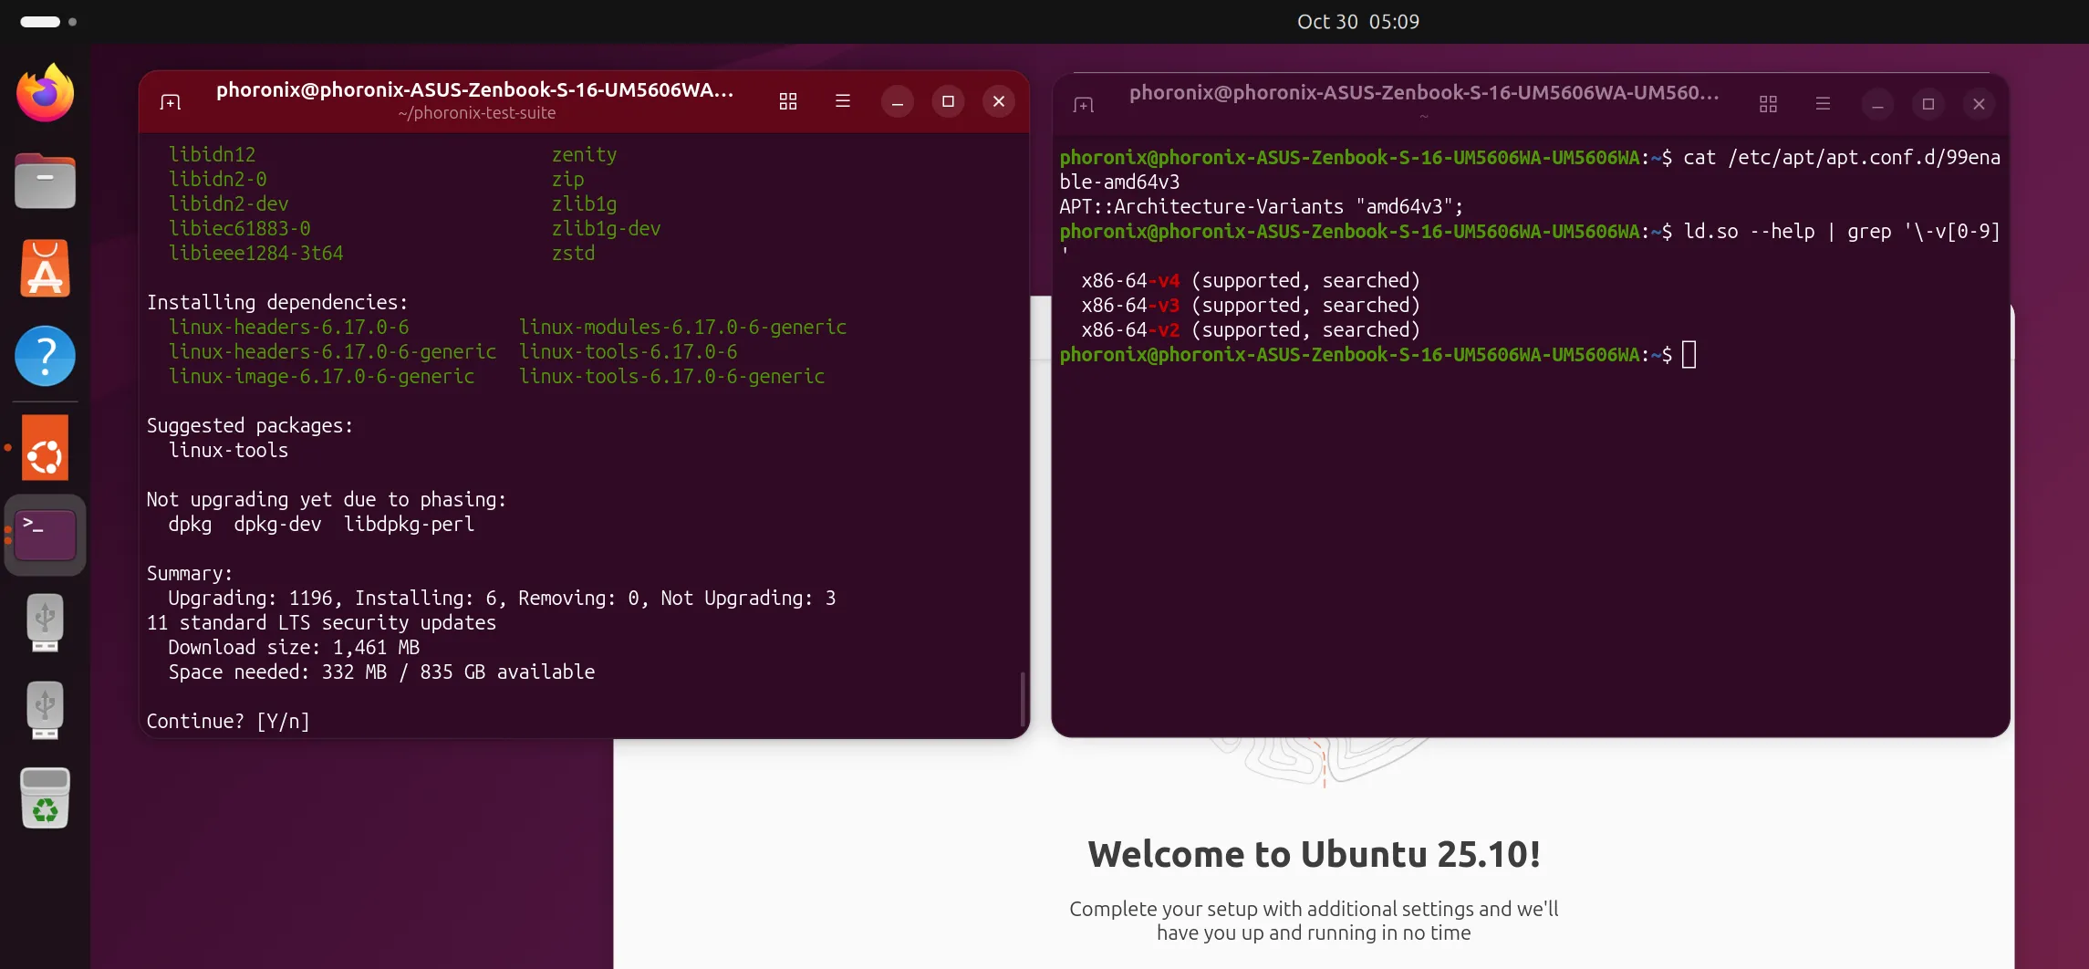2089x969 pixels.
Task: Click the Ubuntu logo icon in the dock
Action: coord(45,446)
